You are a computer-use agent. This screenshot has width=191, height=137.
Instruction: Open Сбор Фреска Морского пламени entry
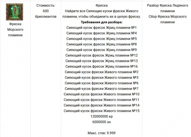pyautogui.click(x=167, y=19)
